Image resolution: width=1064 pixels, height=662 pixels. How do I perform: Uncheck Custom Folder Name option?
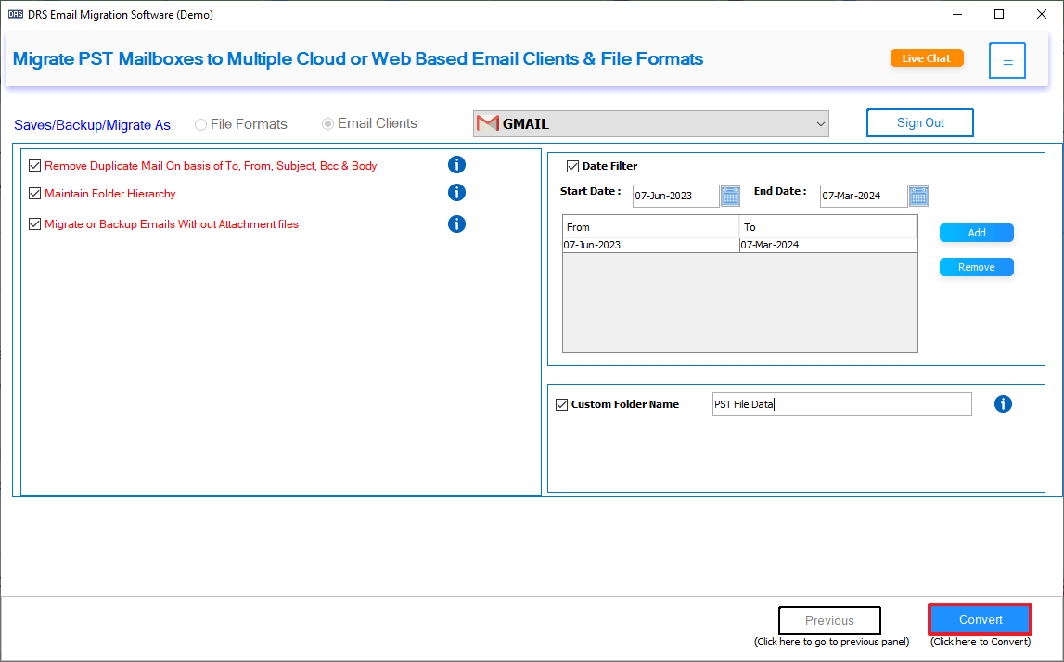[x=561, y=405]
